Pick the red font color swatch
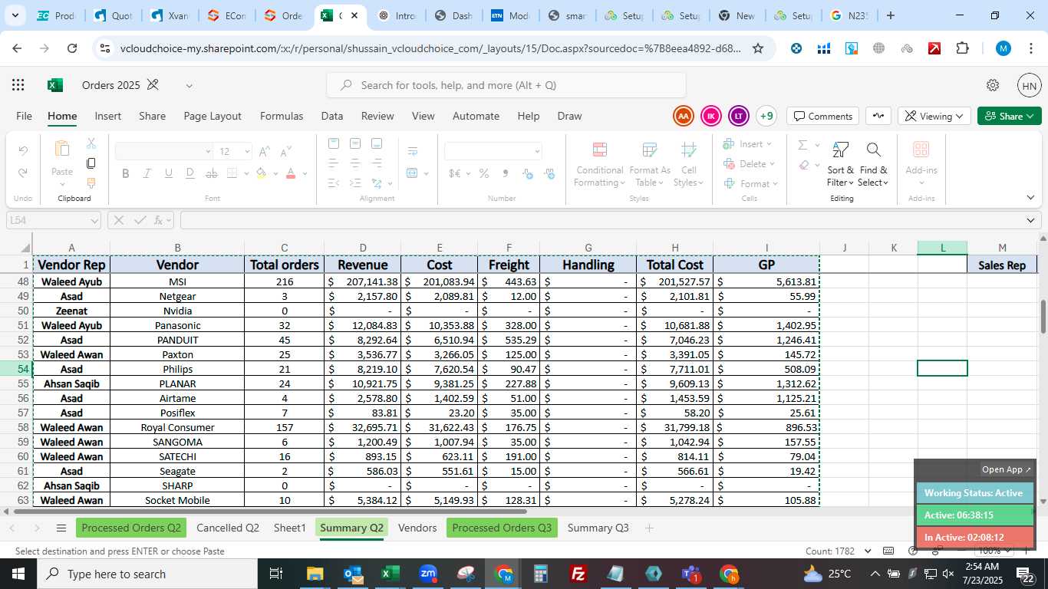Viewport: 1048px width, 589px height. (290, 173)
